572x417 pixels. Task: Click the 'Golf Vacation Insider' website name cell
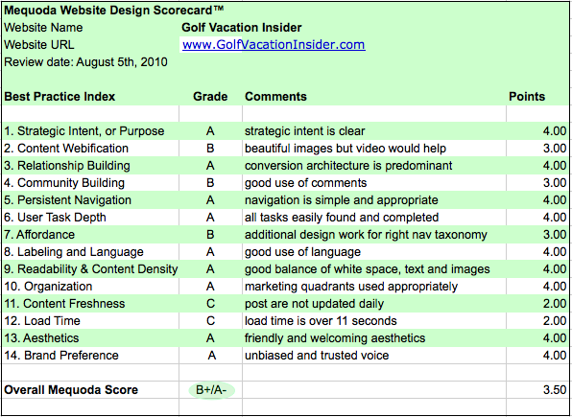click(242, 28)
